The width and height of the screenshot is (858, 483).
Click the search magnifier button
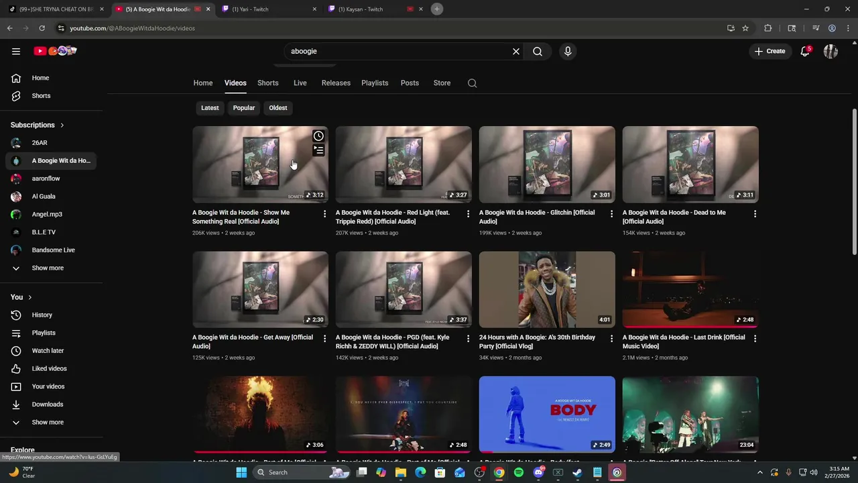538,51
